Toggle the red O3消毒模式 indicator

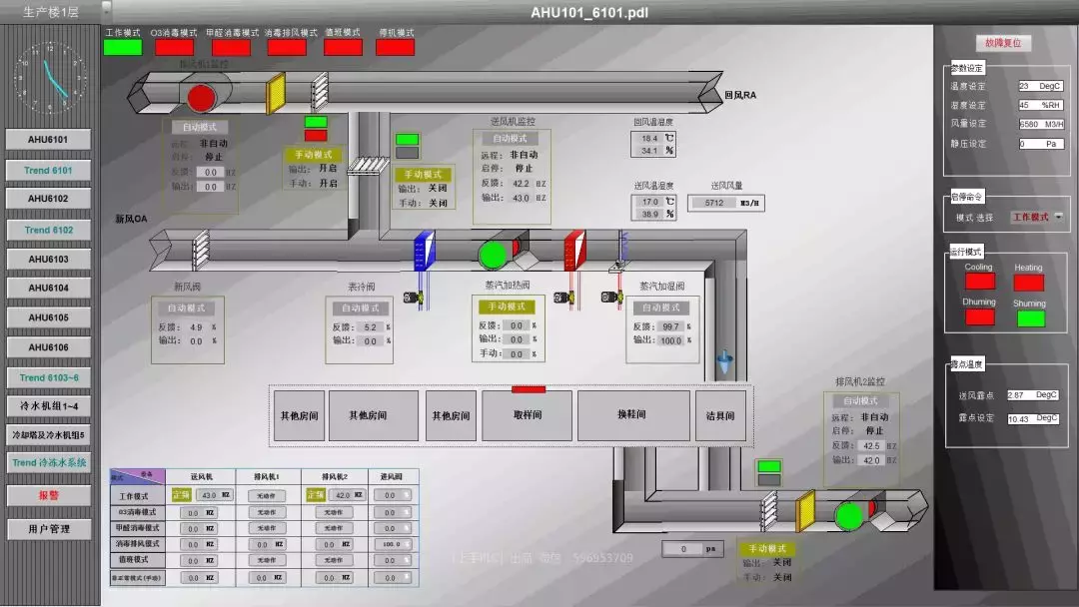point(175,47)
